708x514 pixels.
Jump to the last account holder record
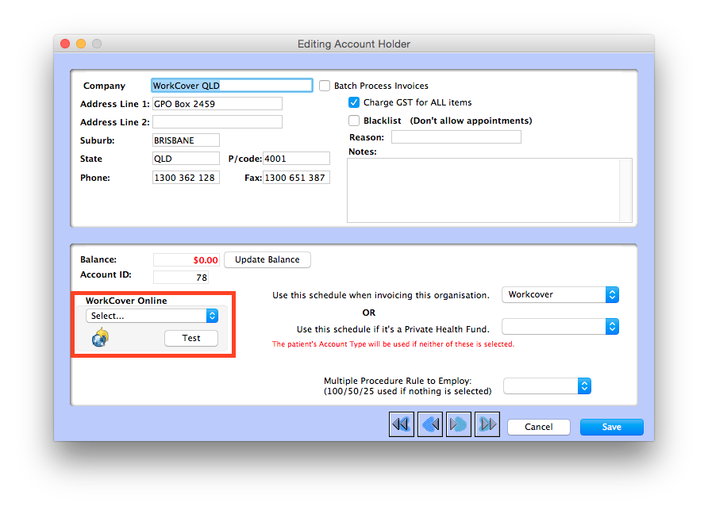tap(487, 424)
